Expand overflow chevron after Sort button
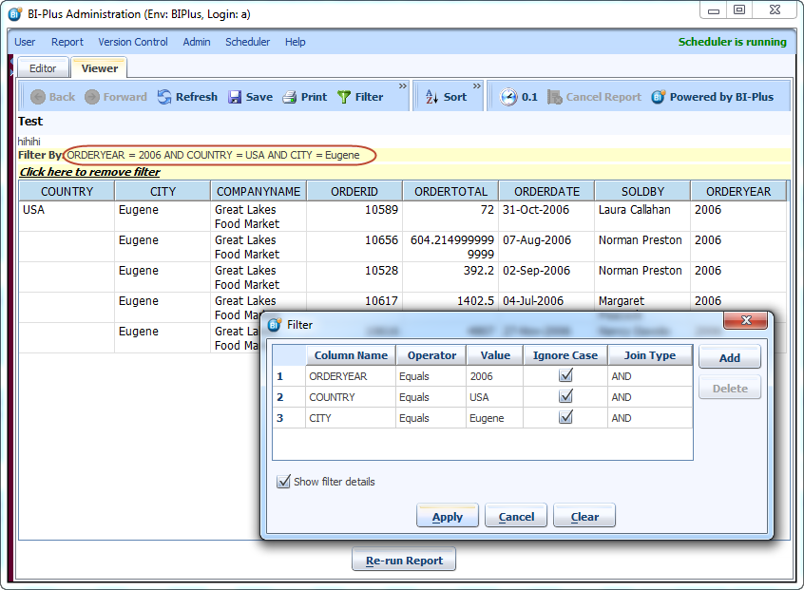 click(x=477, y=86)
